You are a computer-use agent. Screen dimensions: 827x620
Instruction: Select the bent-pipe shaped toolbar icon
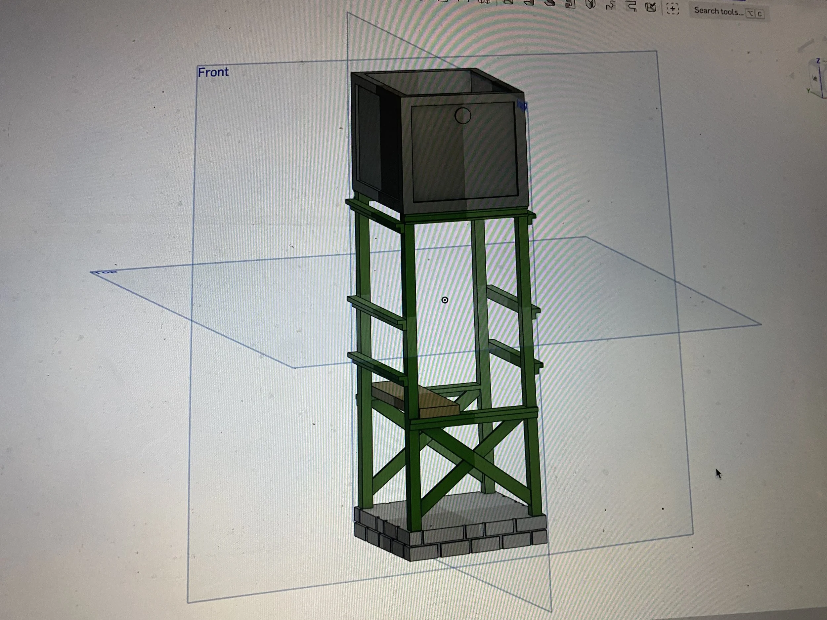[631, 6]
